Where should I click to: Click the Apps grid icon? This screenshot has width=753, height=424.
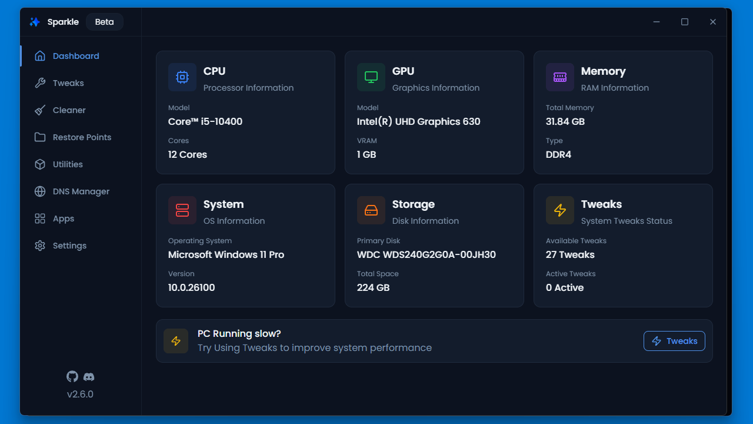click(40, 218)
